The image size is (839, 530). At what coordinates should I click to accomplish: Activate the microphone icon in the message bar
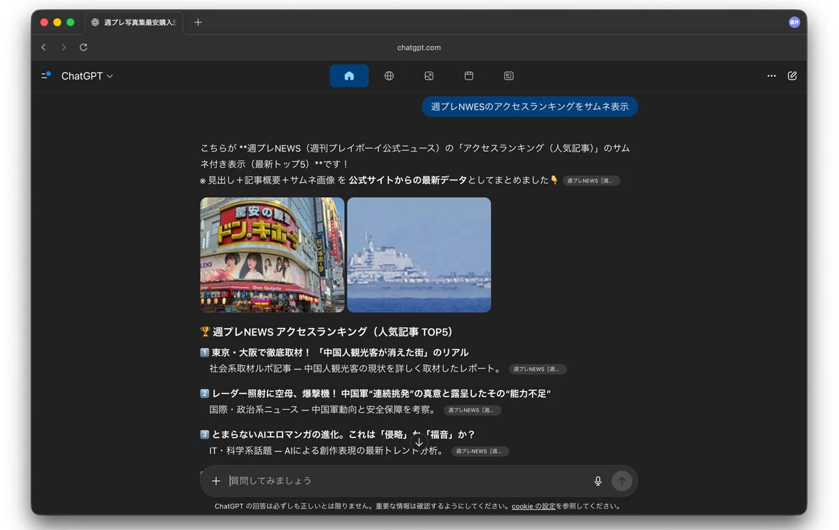(x=598, y=480)
